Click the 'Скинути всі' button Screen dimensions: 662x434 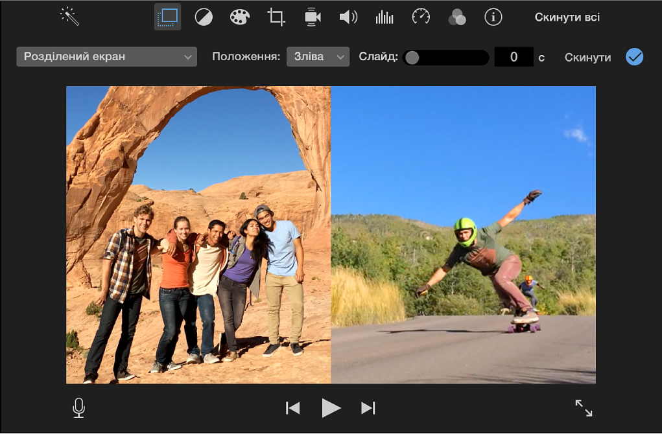(567, 17)
